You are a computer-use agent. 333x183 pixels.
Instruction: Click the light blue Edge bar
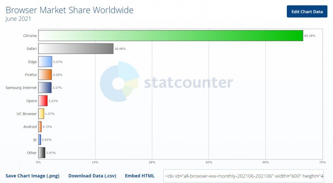(45, 62)
